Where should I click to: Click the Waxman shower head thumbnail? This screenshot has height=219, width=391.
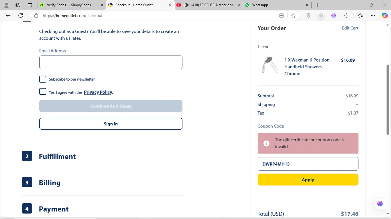pyautogui.click(x=270, y=65)
